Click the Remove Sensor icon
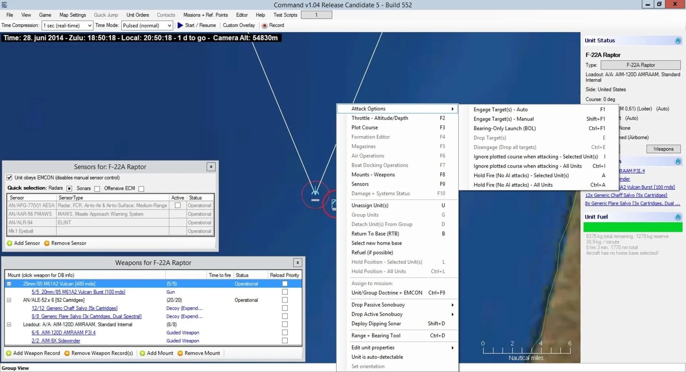This screenshot has height=372, width=686. tap(47, 243)
